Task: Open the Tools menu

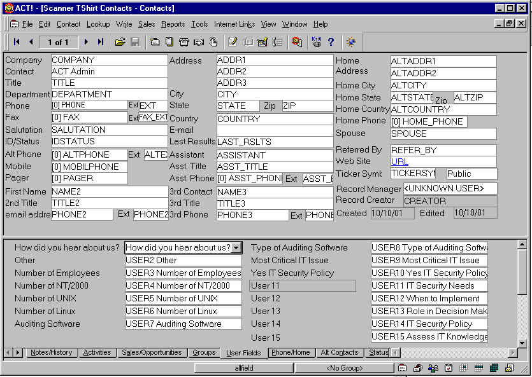Action: pos(199,24)
